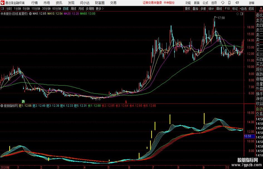Click the blue 10.58 price axis label
Screen dimensions: 263x169
[249, 136]
